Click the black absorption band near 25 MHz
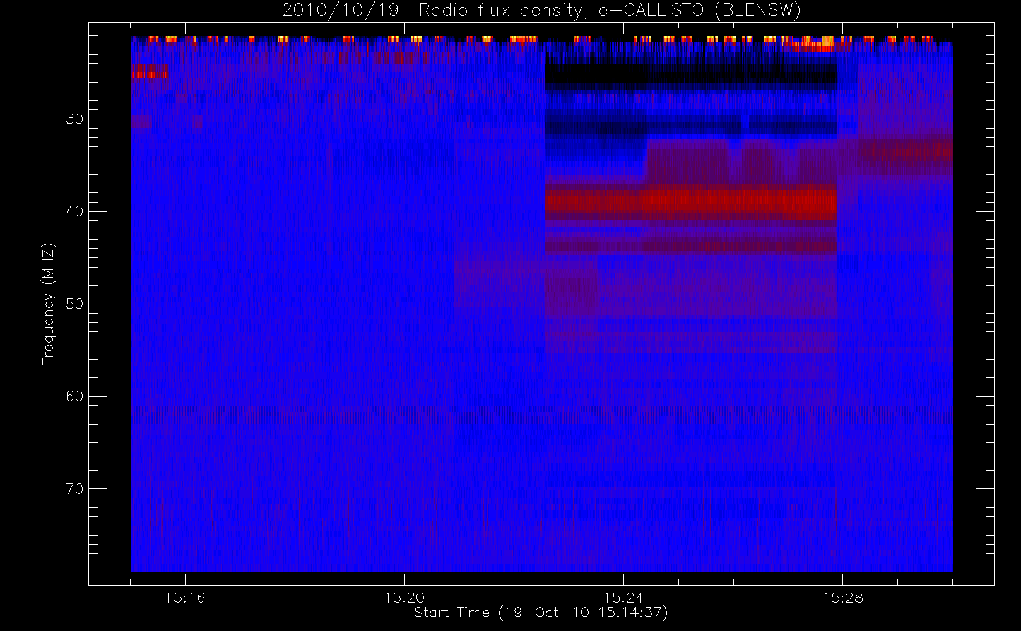The width and height of the screenshot is (1021, 631). (690, 76)
